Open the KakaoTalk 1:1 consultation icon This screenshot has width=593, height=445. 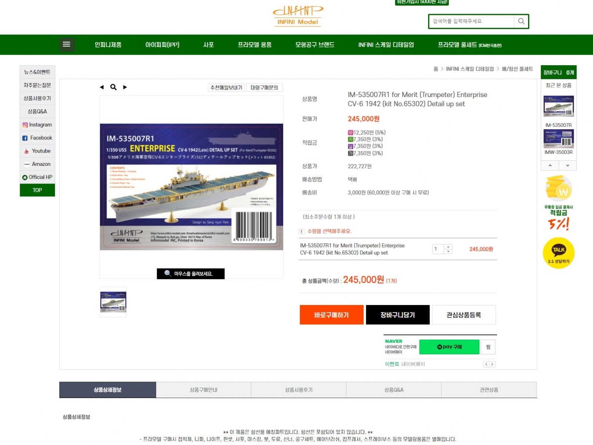click(559, 253)
